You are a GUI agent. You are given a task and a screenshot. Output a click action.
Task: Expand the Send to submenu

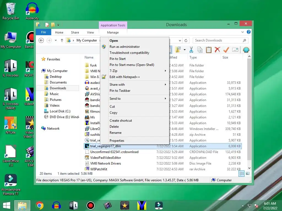point(166,99)
